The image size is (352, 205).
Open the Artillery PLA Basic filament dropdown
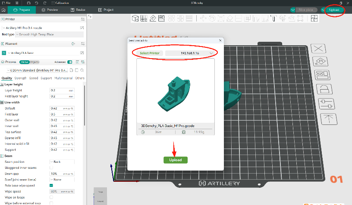pos(43,53)
